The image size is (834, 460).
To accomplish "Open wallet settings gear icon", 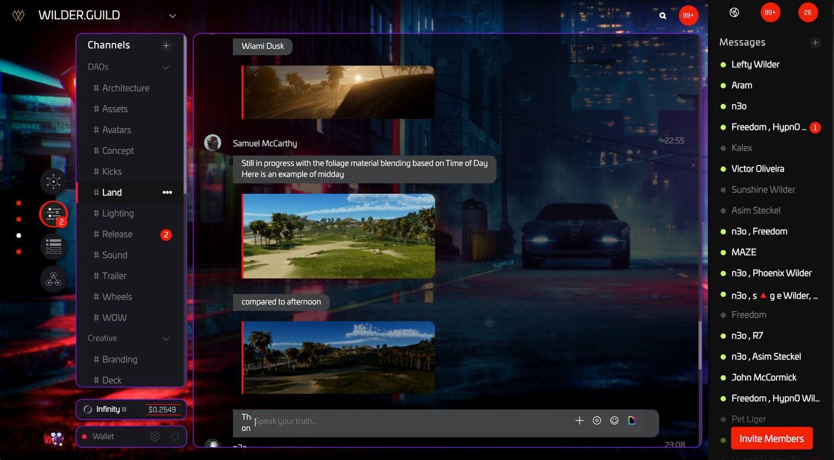I will click(154, 436).
